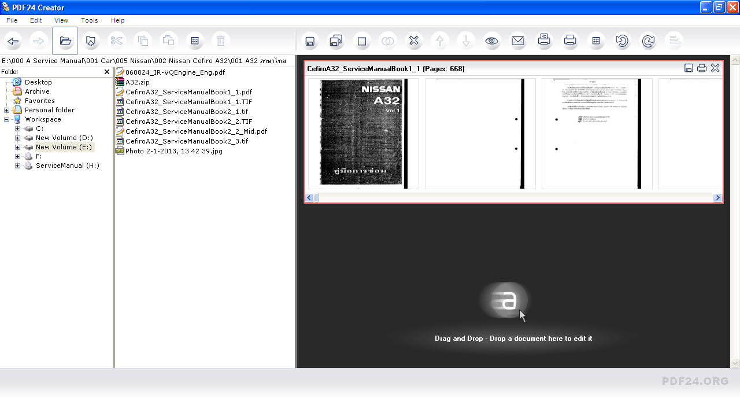Click the down arrow move icon
740x397 pixels.
(466, 41)
